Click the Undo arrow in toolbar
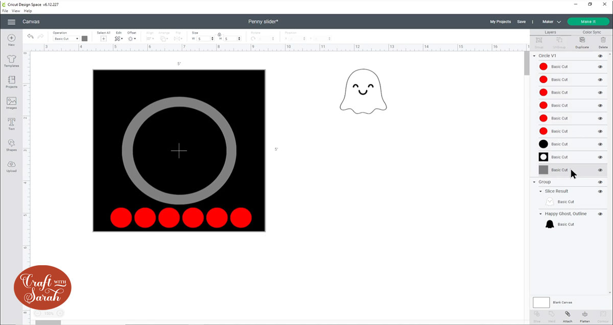Image resolution: width=613 pixels, height=325 pixels. click(x=30, y=36)
